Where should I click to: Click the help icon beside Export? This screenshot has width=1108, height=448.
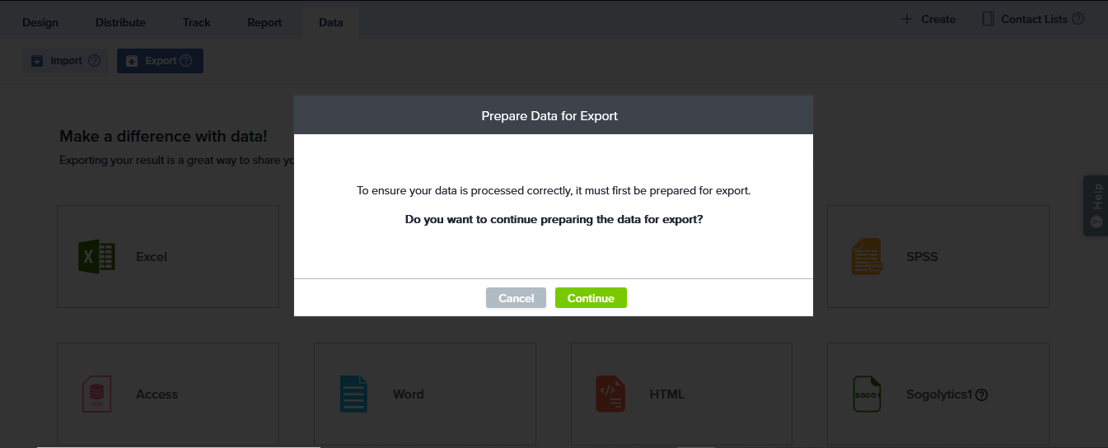tap(186, 61)
